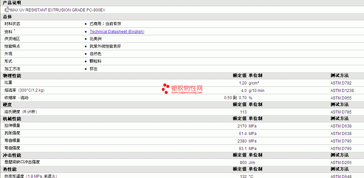Select the 物理性能 section header
Screen dimensions: 364x178
click(x=12, y=76)
